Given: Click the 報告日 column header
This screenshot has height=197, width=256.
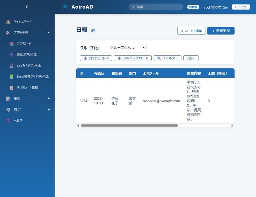Looking at the screenshot, I should [x=99, y=73].
